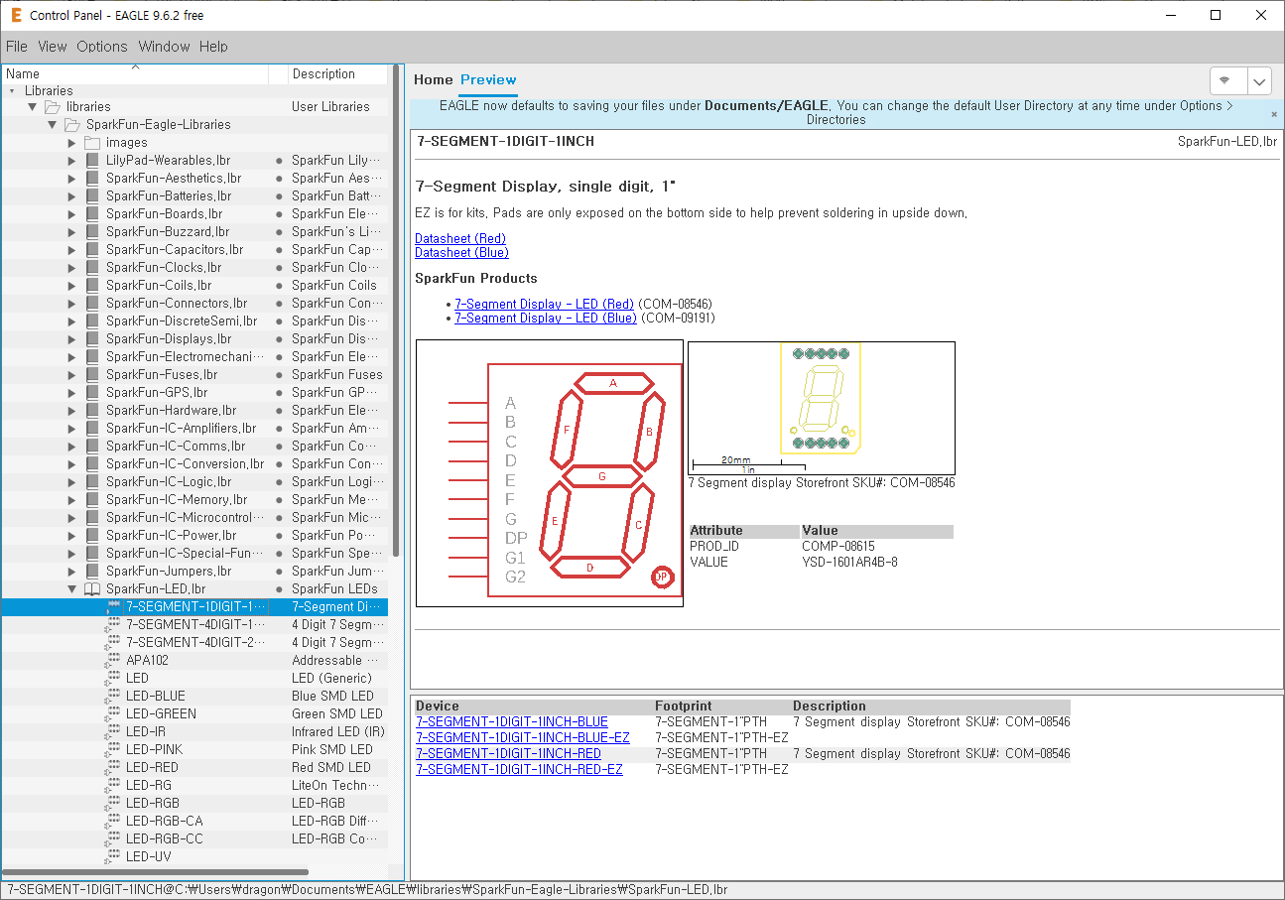Toggle in-use dot for SparkFun-IC-Logic.lbr
Viewport: 1285px width, 900px height.
[x=279, y=481]
